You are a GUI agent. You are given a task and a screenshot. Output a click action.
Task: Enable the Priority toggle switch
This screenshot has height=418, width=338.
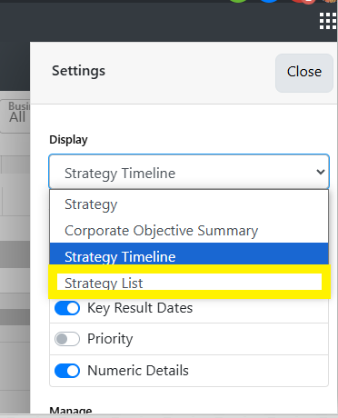point(67,339)
